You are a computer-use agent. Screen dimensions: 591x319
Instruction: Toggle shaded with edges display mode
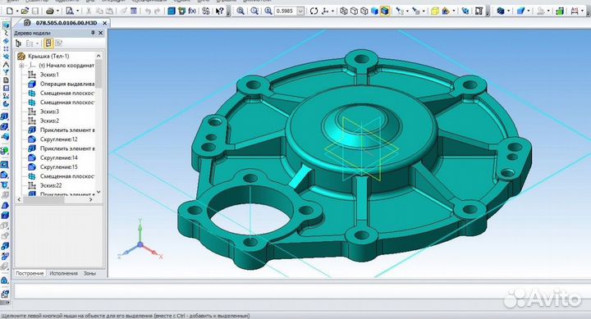tap(384, 11)
